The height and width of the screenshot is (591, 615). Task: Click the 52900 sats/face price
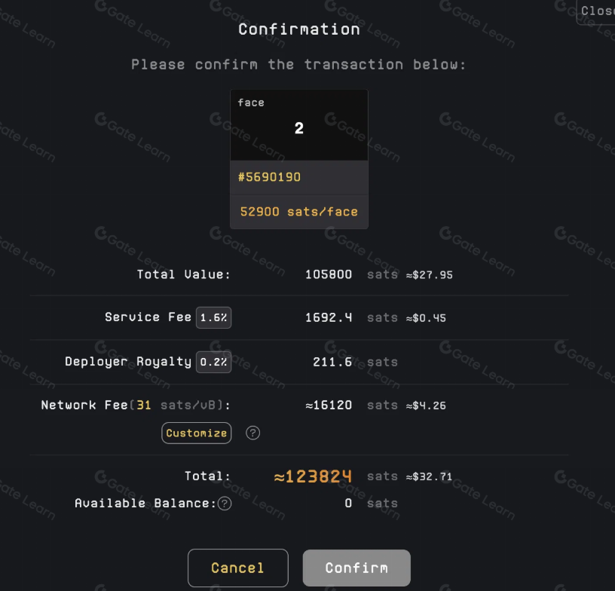[x=298, y=212]
